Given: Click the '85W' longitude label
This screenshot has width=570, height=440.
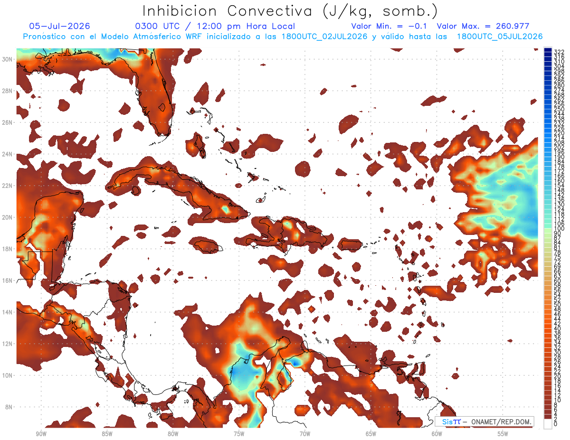Looking at the screenshot, I should coord(107,434).
